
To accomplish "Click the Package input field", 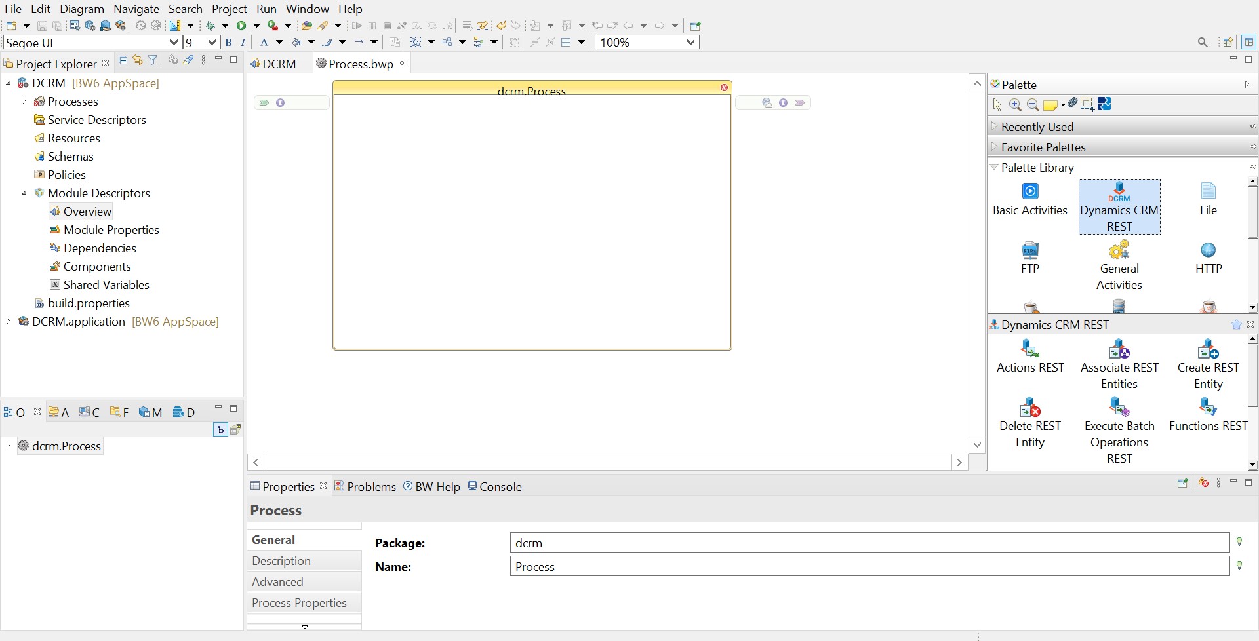I will point(869,543).
